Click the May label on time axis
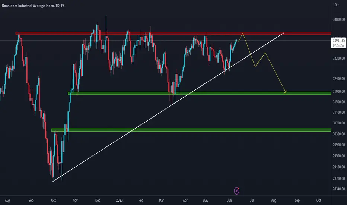This screenshot has height=205, width=347. tap(206, 201)
